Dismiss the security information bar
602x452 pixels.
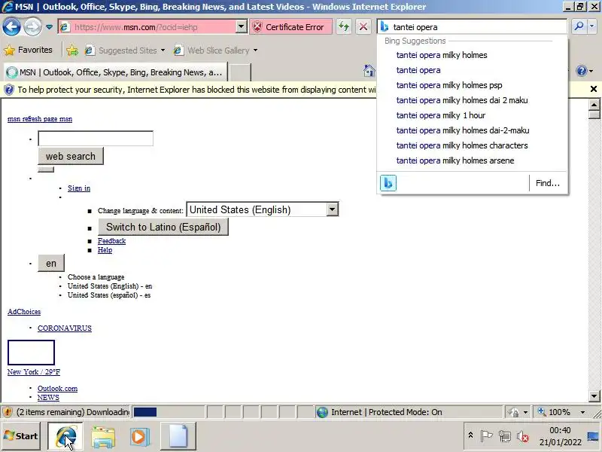pos(594,89)
